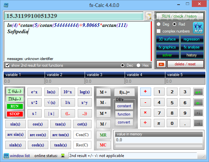Click into the formula expression editor

[x=77, y=41]
